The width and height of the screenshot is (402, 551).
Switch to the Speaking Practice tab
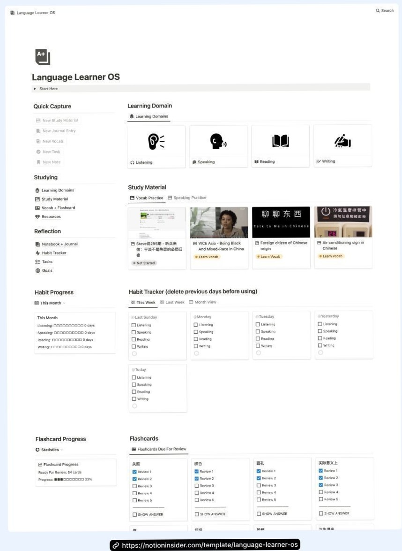tap(189, 198)
